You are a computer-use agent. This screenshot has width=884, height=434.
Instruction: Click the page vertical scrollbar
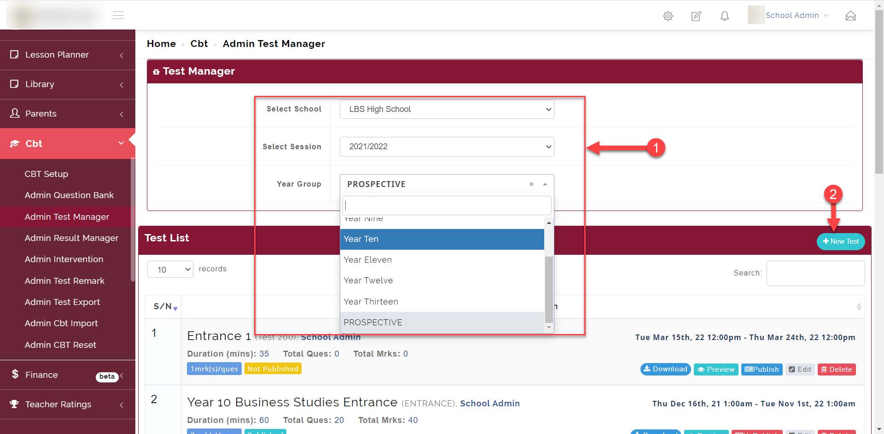tap(879, 92)
